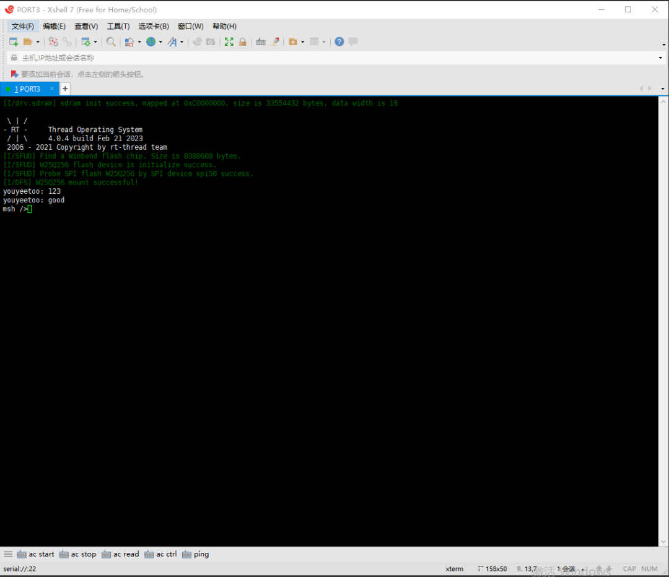Click the Font icon

[172, 42]
